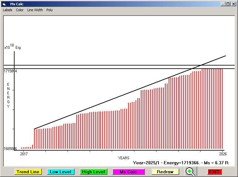The width and height of the screenshot is (238, 177).
Task: Minimize the Ms Calc window
Action: click(223, 4)
